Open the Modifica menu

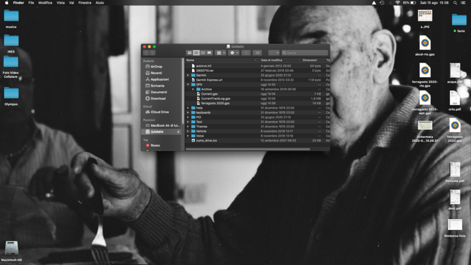click(45, 3)
